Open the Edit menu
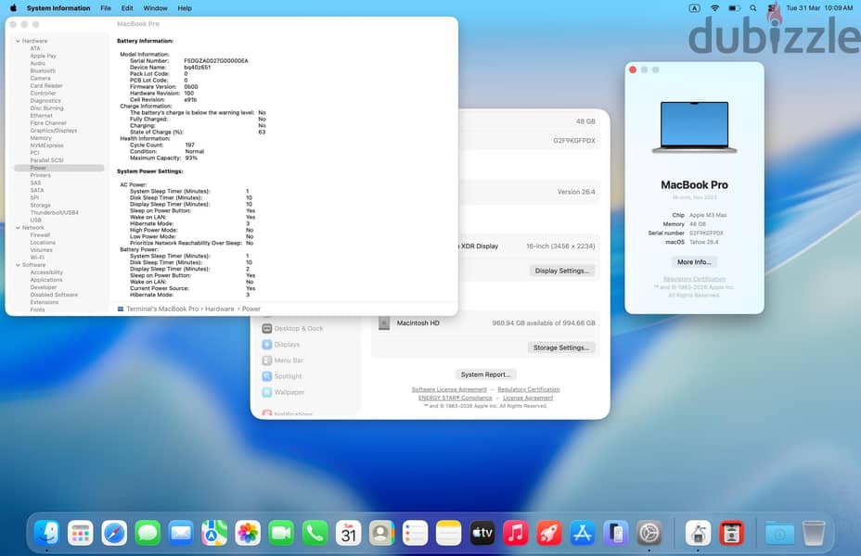The width and height of the screenshot is (861, 556). point(127,8)
